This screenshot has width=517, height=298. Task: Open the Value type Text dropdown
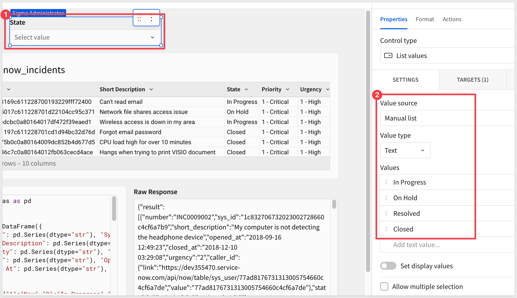click(x=405, y=150)
